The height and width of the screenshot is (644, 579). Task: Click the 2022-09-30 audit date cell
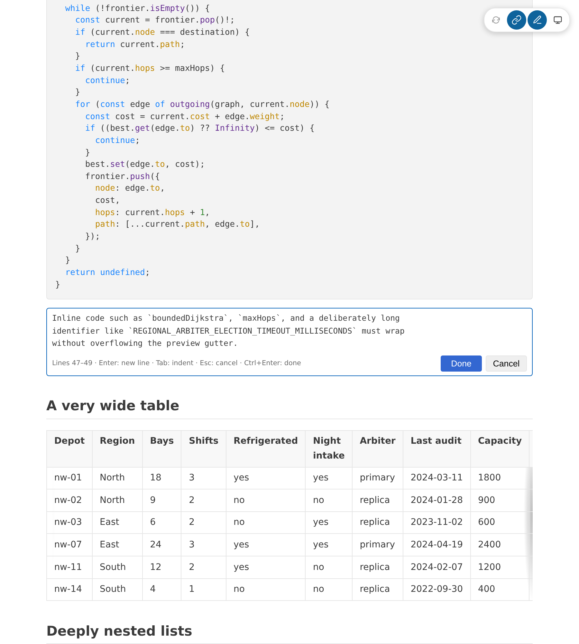pyautogui.click(x=437, y=590)
